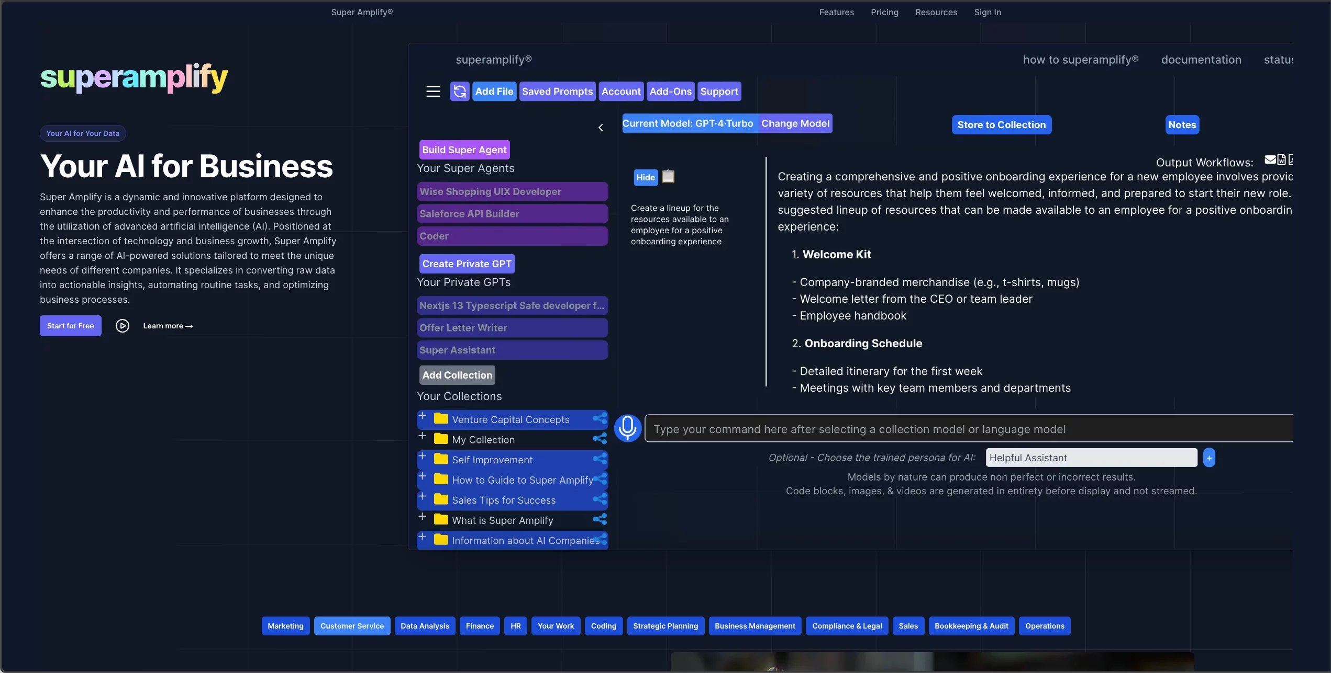
Task: Export response with the Word document icon
Action: pyautogui.click(x=1282, y=159)
